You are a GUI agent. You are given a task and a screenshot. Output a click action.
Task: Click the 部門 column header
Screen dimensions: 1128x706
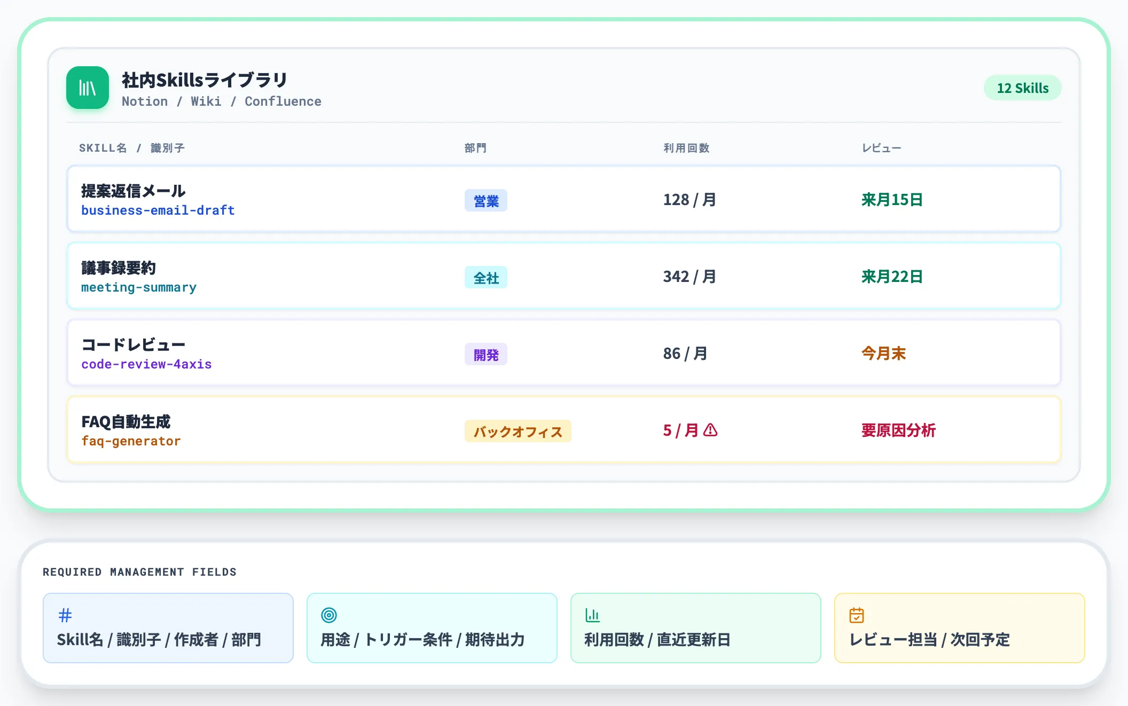pyautogui.click(x=475, y=148)
